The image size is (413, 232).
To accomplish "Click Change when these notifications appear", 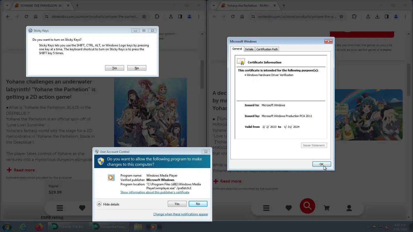I will pyautogui.click(x=181, y=214).
